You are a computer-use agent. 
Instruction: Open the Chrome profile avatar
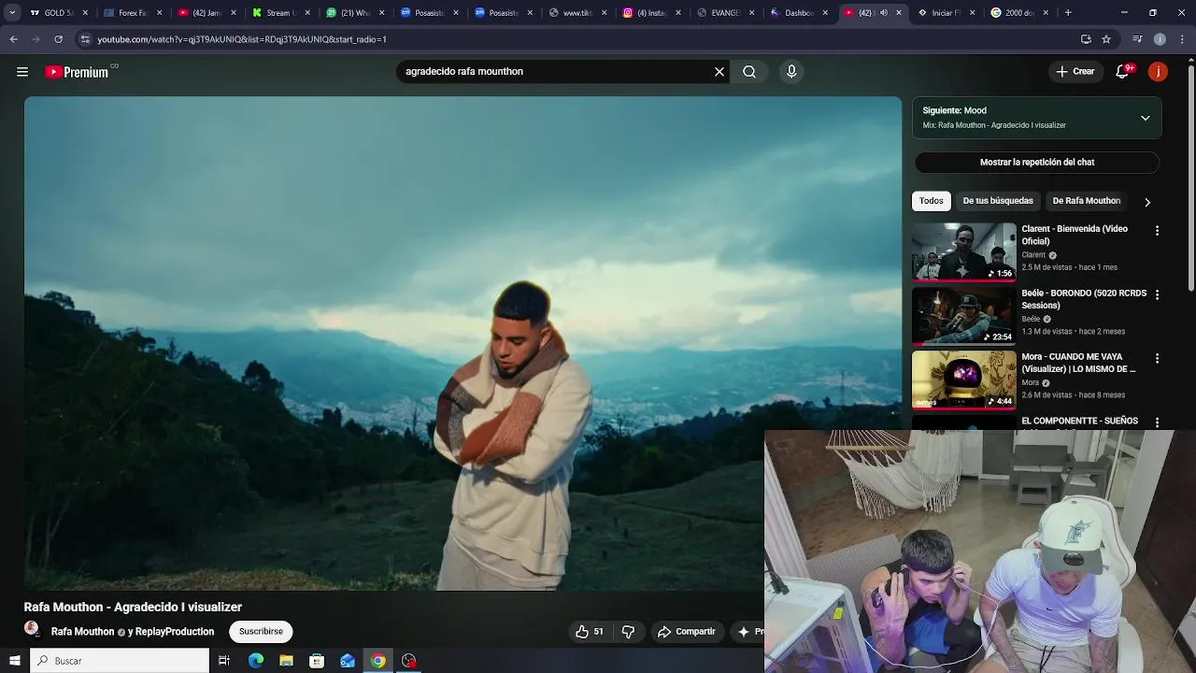coord(1160,39)
